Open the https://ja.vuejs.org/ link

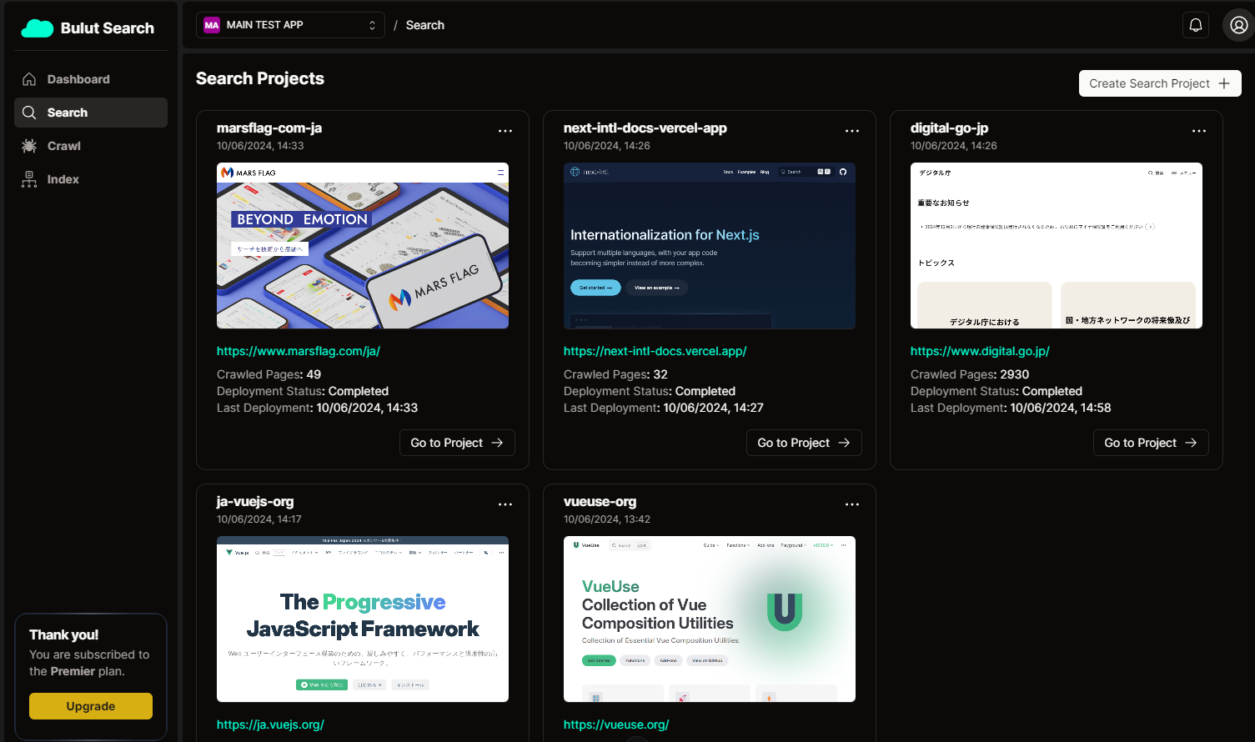tap(270, 724)
